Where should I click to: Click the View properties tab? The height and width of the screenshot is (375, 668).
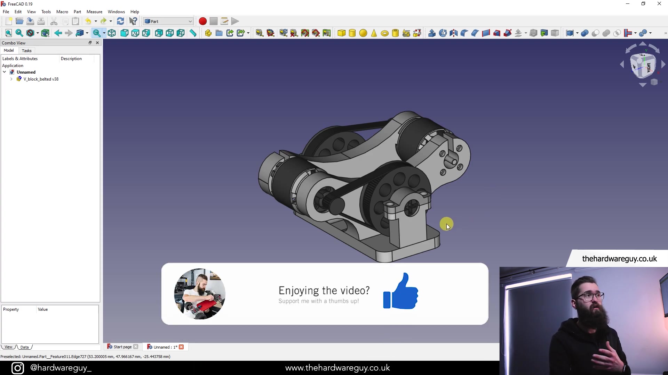click(x=8, y=347)
